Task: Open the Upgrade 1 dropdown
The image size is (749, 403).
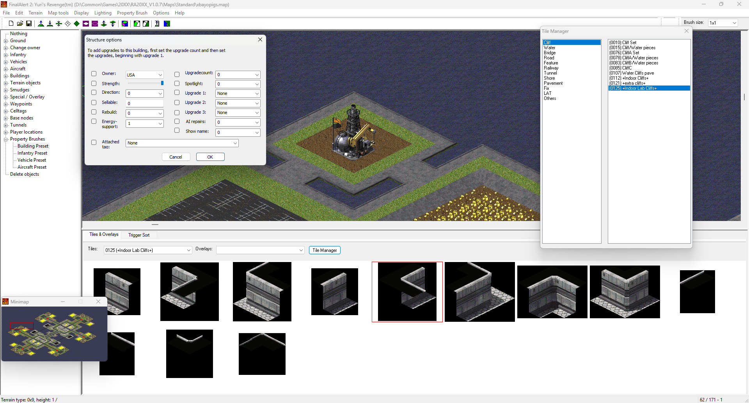Action: point(238,93)
